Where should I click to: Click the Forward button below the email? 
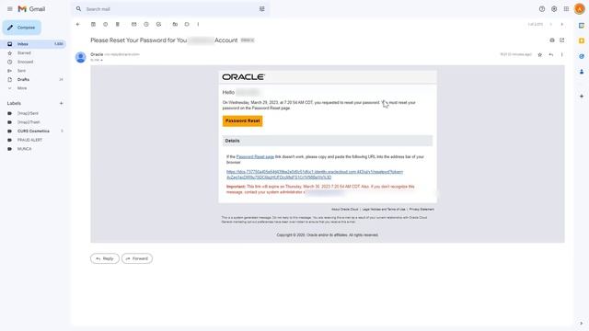(137, 258)
